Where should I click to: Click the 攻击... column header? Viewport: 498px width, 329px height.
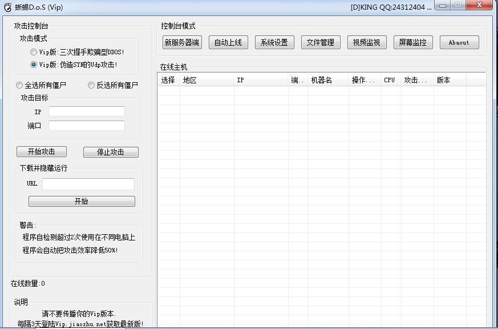[418, 80]
